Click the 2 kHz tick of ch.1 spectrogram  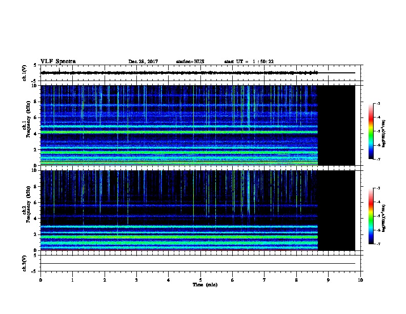pyautogui.click(x=36, y=150)
